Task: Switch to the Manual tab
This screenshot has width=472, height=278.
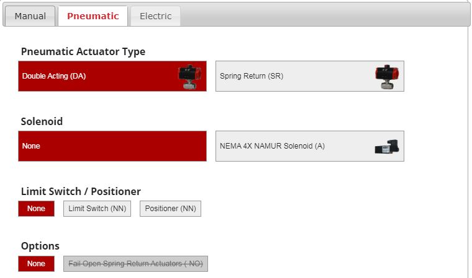Action: pos(30,16)
